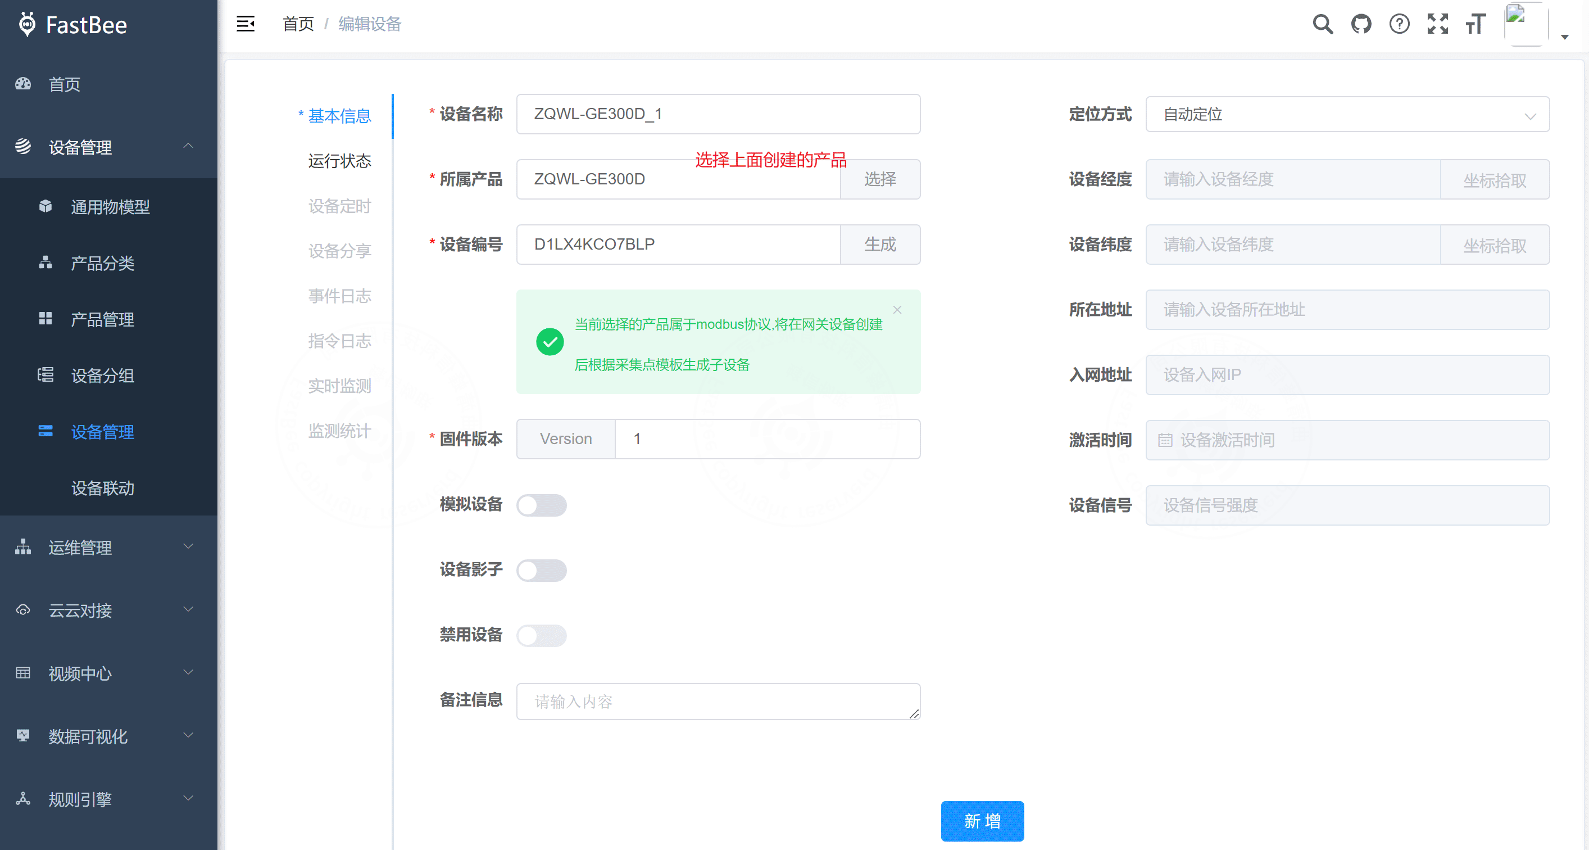The height and width of the screenshot is (850, 1589).
Task: Click 坐标拾取 beside 设备经度
Action: [1495, 180]
